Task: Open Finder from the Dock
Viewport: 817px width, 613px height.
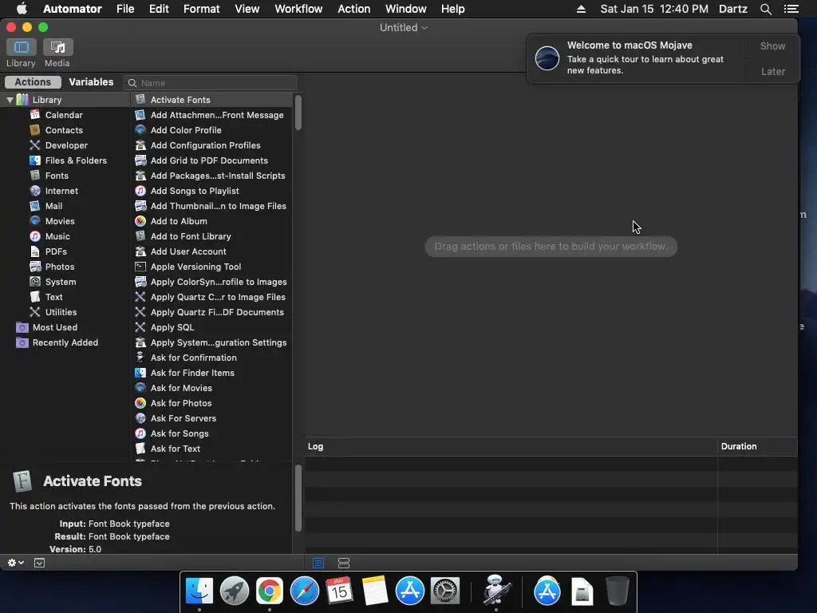Action: tap(199, 591)
